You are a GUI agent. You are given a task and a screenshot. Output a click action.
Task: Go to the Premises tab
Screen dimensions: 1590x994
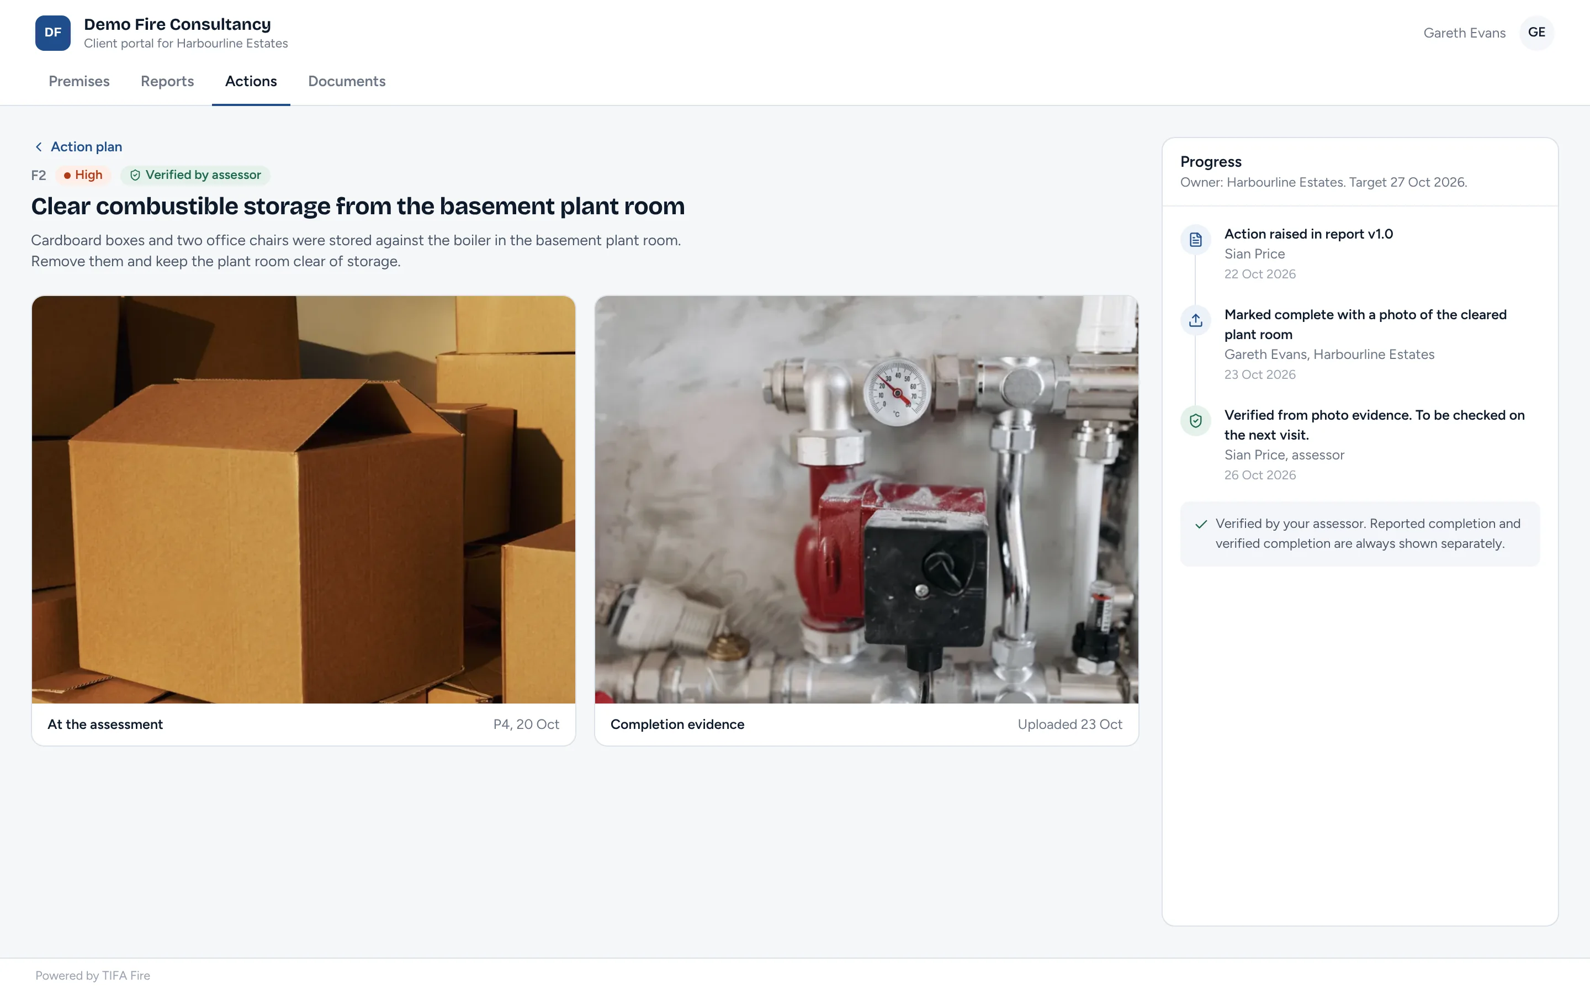pyautogui.click(x=79, y=82)
